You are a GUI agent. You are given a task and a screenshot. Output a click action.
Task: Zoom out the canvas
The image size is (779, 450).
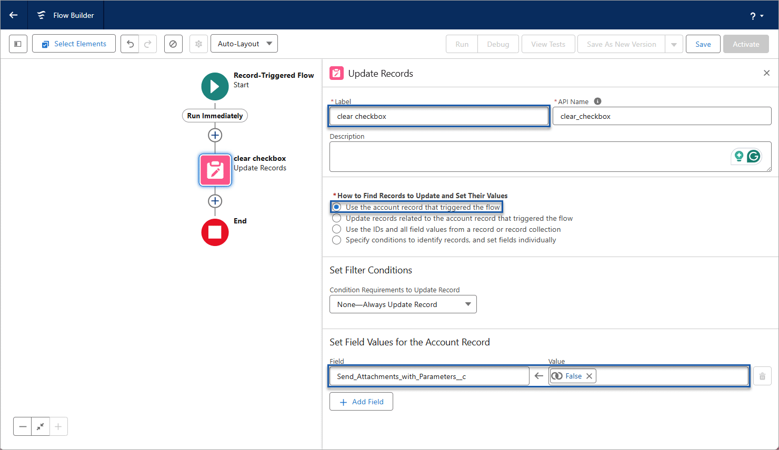pyautogui.click(x=23, y=426)
